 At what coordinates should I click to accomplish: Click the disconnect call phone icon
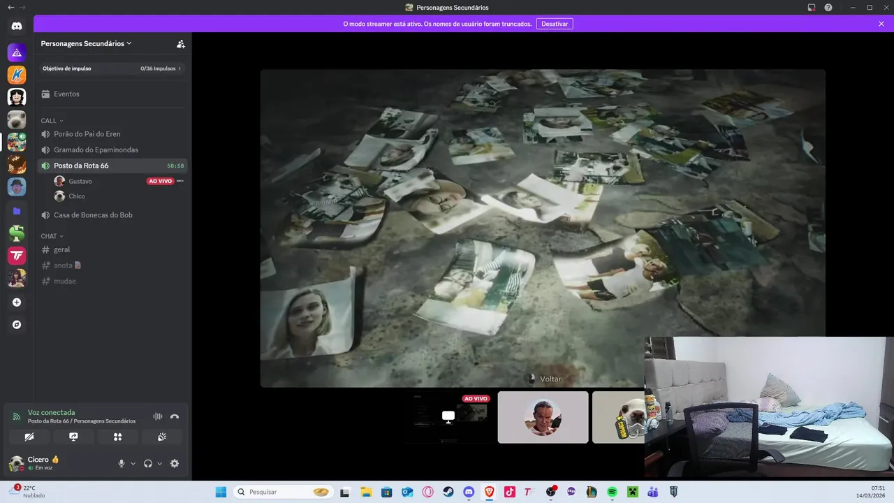click(x=175, y=416)
